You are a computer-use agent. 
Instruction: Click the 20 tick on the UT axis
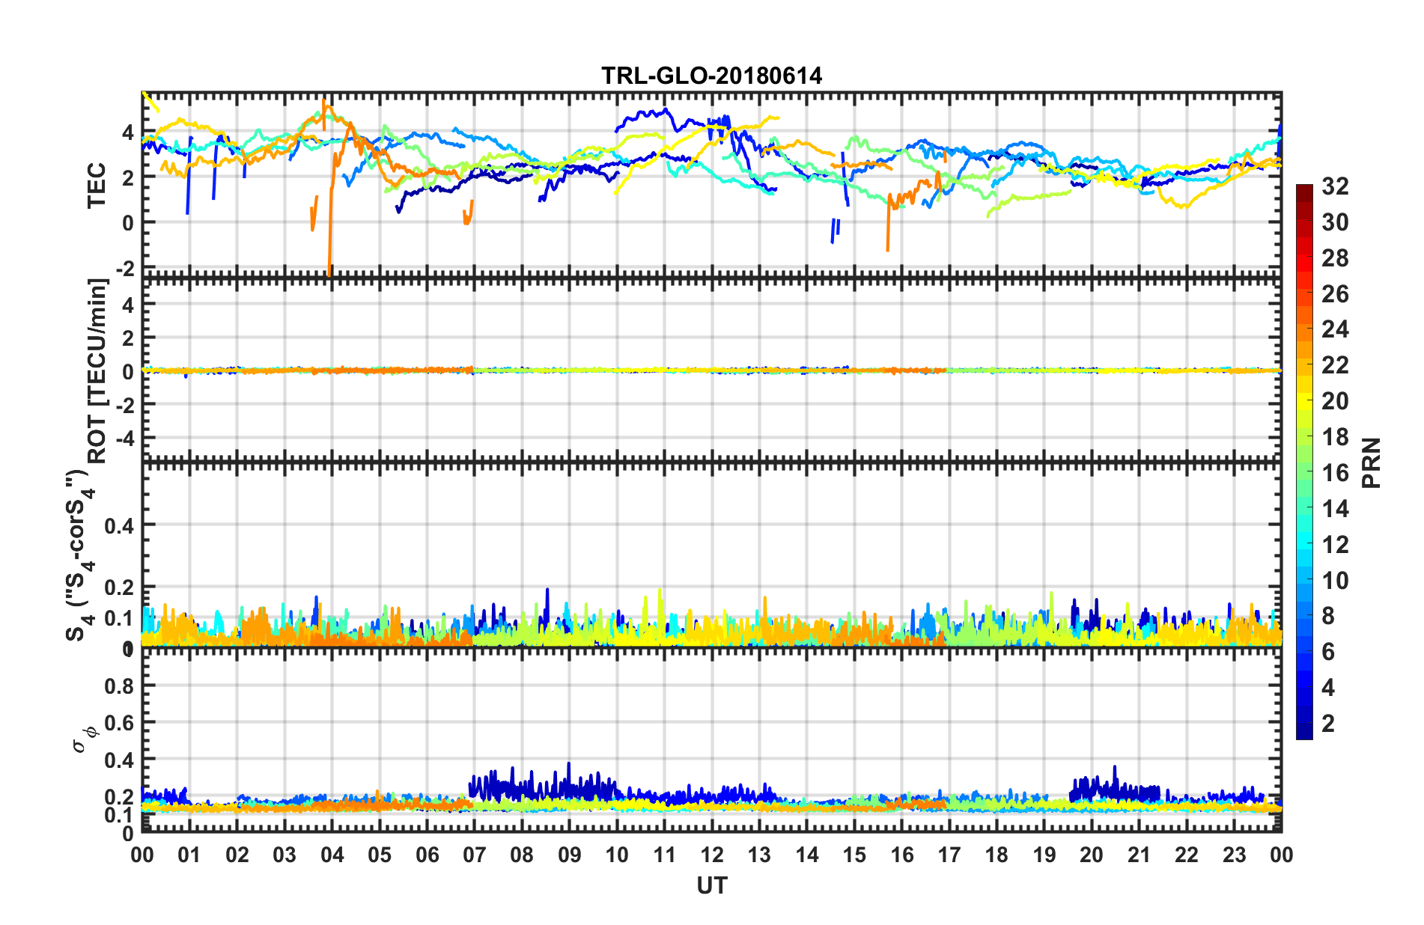(x=1092, y=855)
